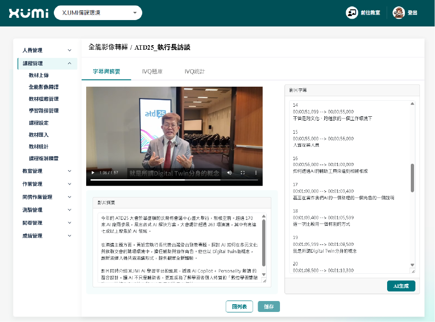Image resolution: width=435 pixels, height=322 pixels.
Task: Enter fullscreen mode on video player
Action: point(243,173)
